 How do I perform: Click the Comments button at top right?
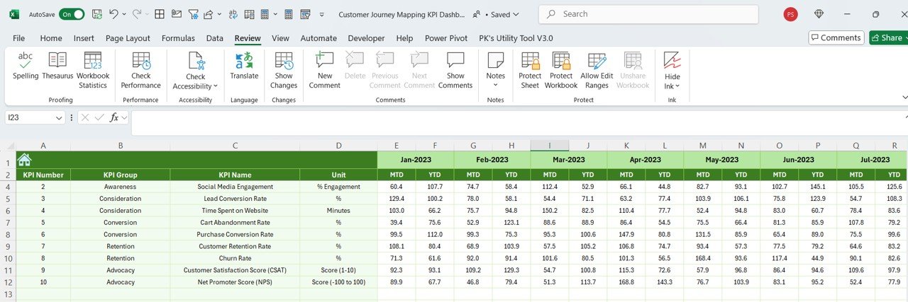pyautogui.click(x=836, y=37)
